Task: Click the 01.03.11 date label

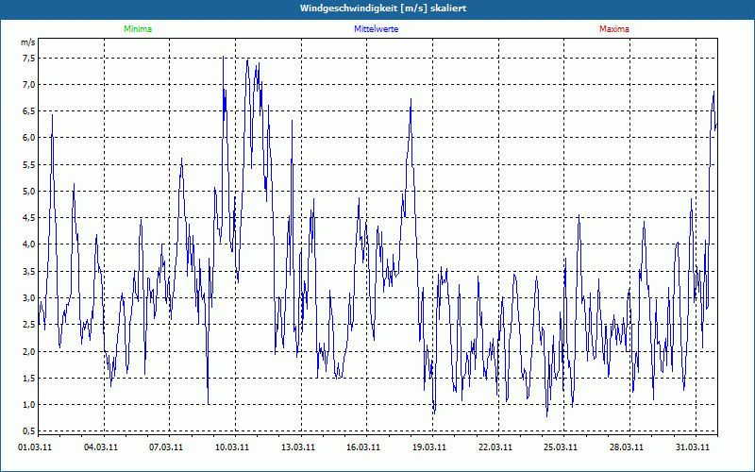Action: pos(35,447)
